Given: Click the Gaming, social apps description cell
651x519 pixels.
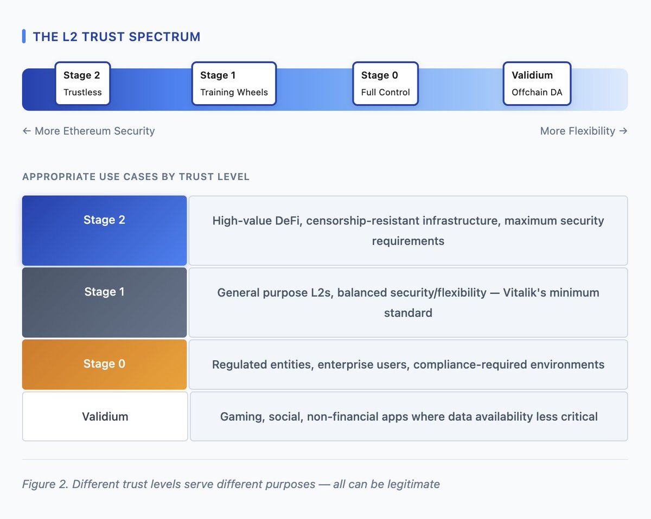Looking at the screenshot, I should (x=409, y=417).
